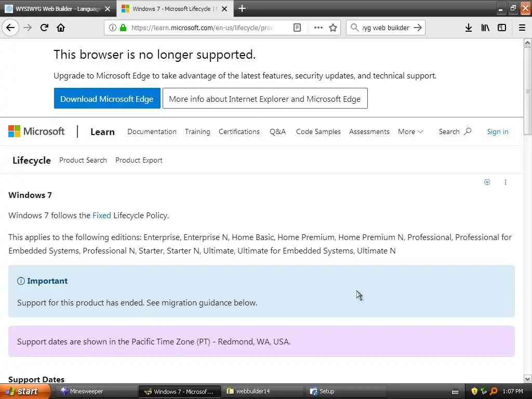Screen dimensions: 532x399
Task: Open Assessments in the navigation
Action: pyautogui.click(x=369, y=131)
